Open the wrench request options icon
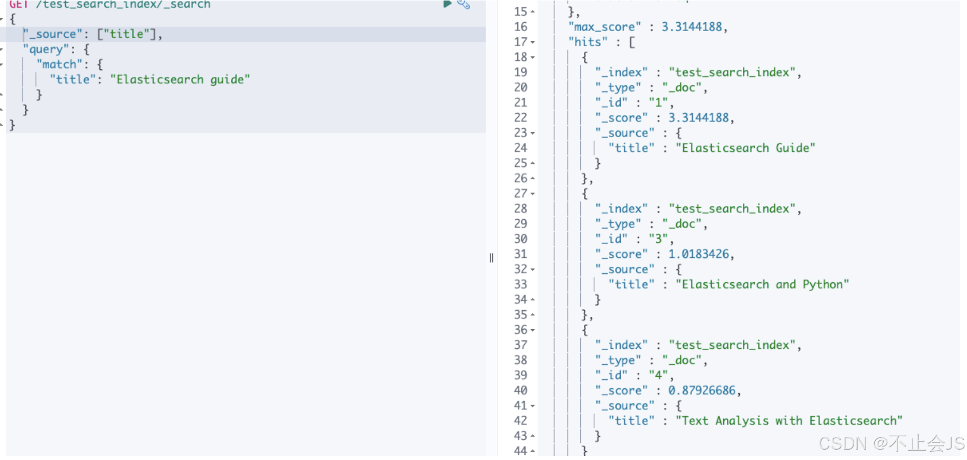This screenshot has height=460, width=967. pos(463,4)
